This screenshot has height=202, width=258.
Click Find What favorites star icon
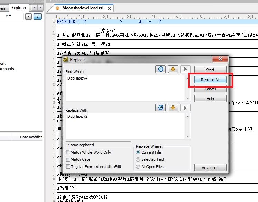pos(173,69)
